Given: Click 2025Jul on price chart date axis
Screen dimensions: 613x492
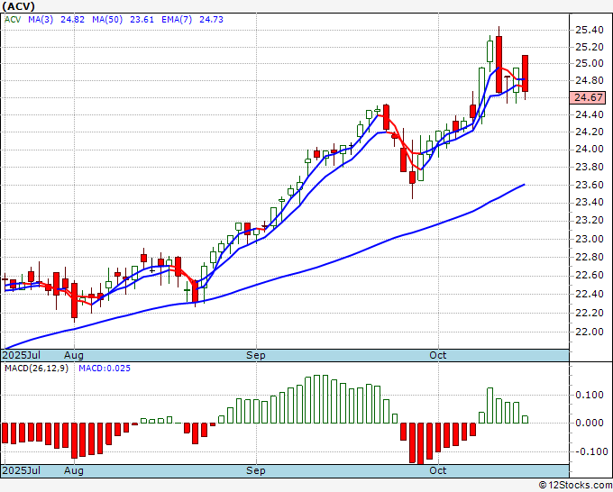Looking at the screenshot, I should (x=22, y=355).
